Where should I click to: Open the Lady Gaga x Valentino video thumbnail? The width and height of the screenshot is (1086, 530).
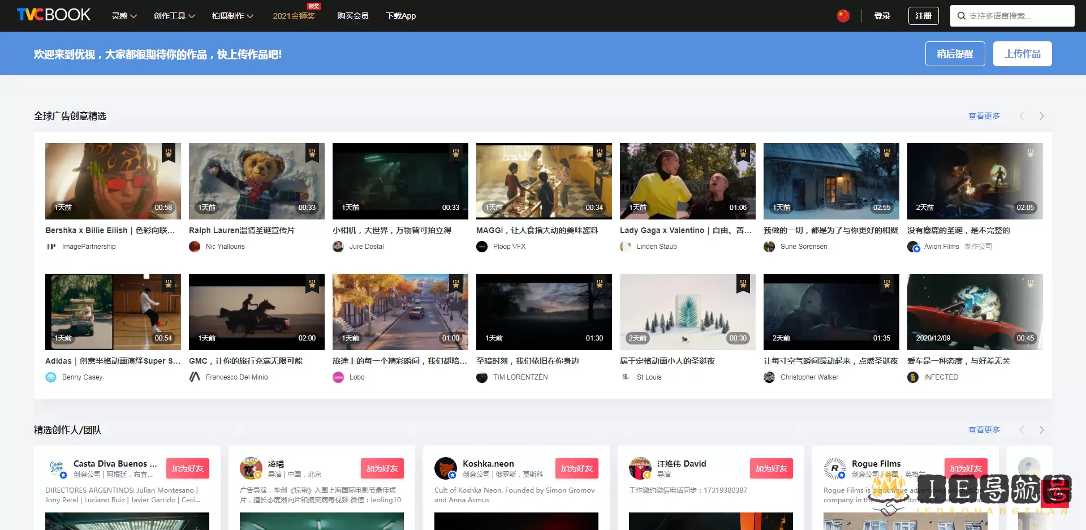click(687, 181)
